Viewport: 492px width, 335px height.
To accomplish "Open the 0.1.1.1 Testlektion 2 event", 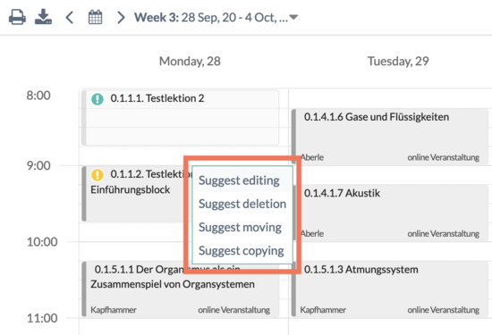I will click(180, 118).
